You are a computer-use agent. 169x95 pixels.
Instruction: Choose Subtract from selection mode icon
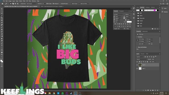pos(15,4)
